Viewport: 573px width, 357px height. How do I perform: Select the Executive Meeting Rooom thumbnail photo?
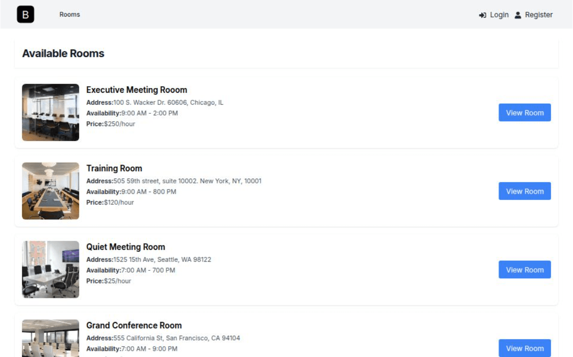(50, 112)
